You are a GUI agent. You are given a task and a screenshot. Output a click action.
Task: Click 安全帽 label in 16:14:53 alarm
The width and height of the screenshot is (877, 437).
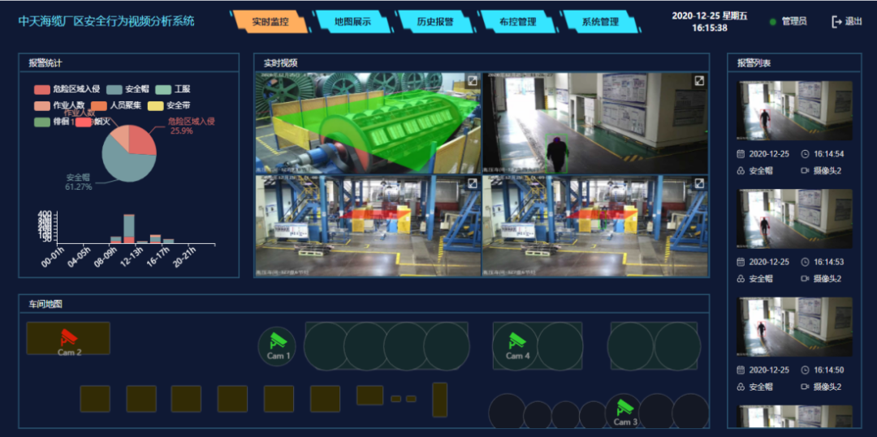(x=761, y=278)
